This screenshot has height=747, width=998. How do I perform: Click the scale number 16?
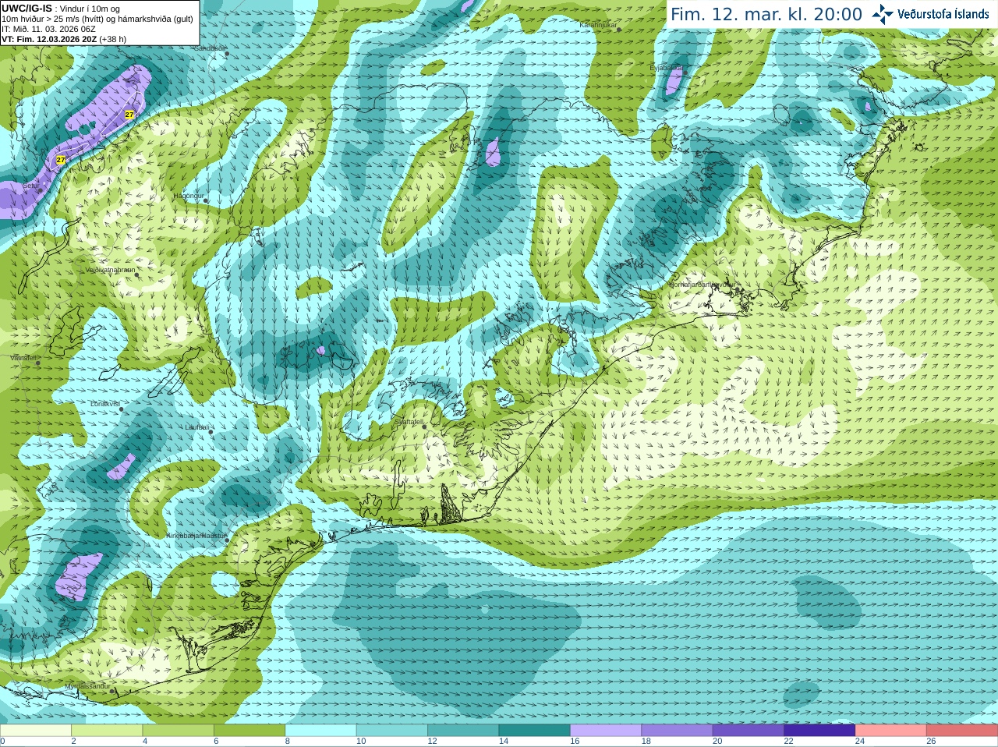(575, 742)
